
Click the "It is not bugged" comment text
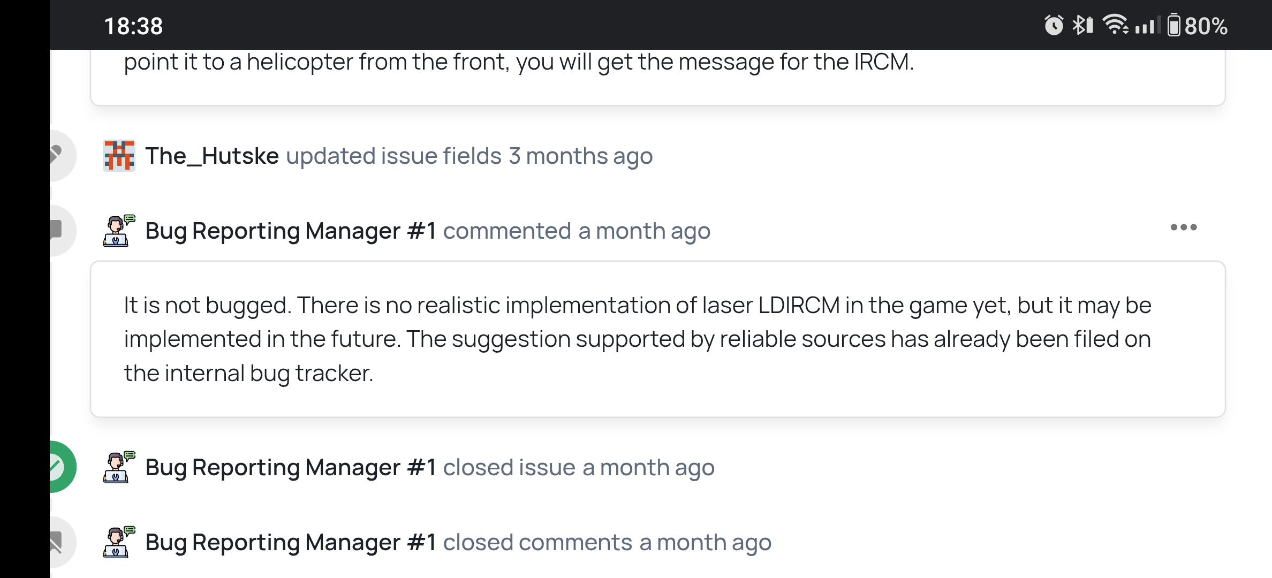point(637,339)
